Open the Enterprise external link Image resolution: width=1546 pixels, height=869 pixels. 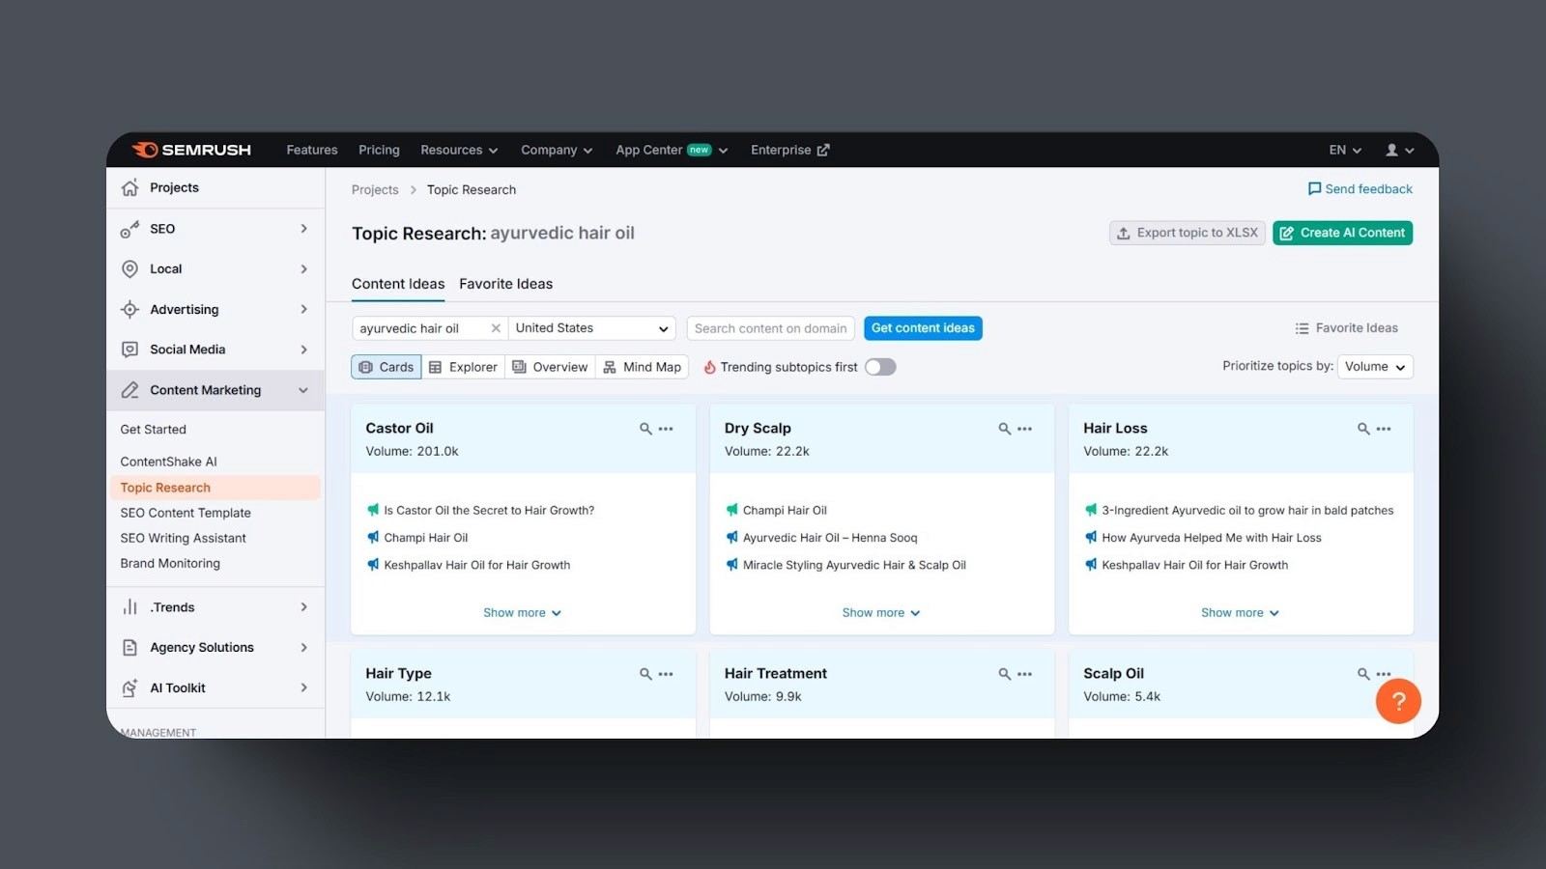(x=790, y=150)
